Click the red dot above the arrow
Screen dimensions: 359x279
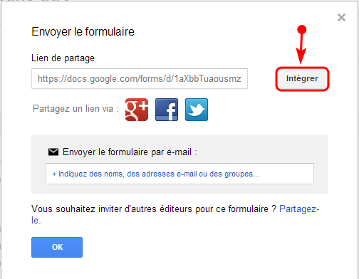302,30
